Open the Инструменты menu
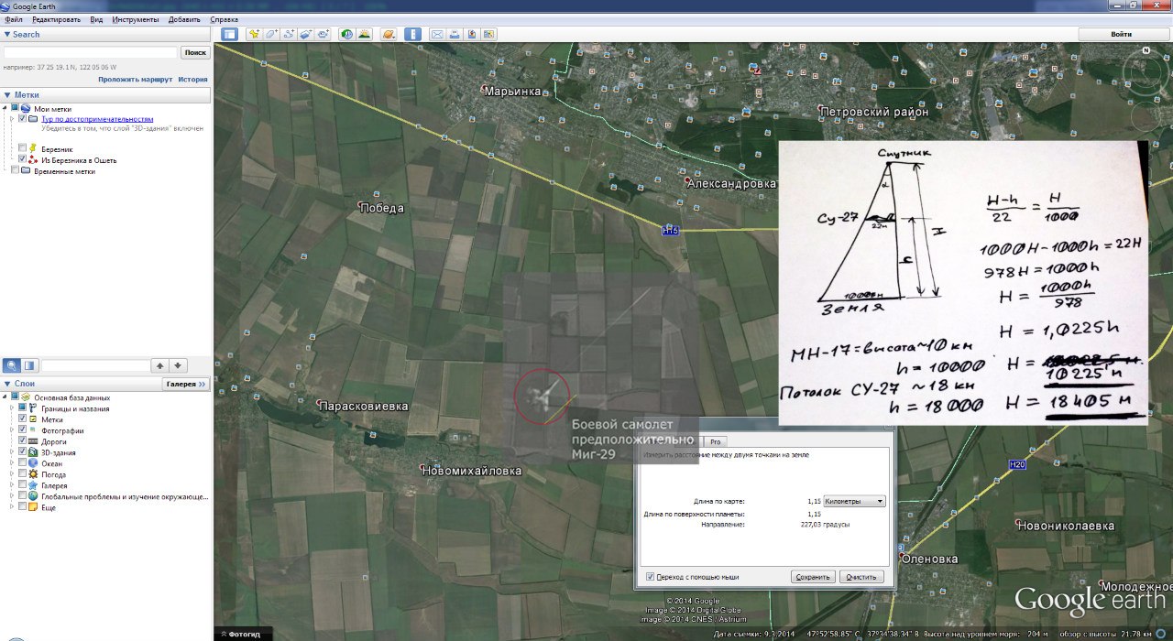Screen dimensions: 1173x641 (x=136, y=19)
